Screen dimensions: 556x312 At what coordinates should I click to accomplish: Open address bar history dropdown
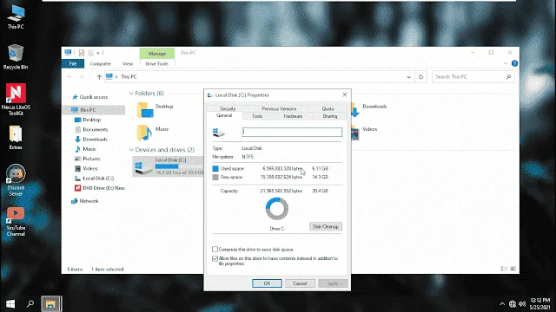coord(408,77)
